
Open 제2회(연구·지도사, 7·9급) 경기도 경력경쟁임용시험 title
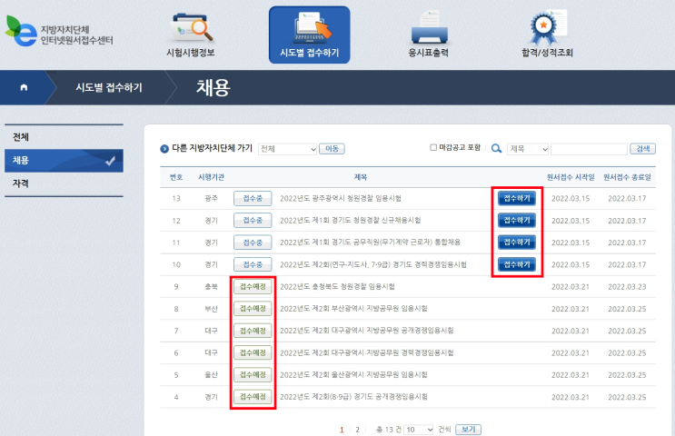(x=373, y=264)
